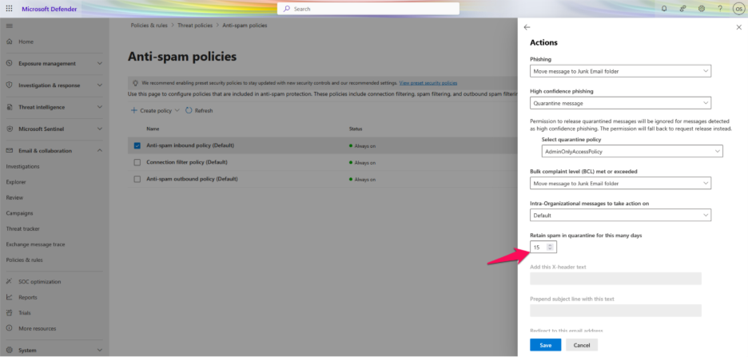This screenshot has width=748, height=357.
Task: Close the Actions flyout panel
Action: point(738,27)
